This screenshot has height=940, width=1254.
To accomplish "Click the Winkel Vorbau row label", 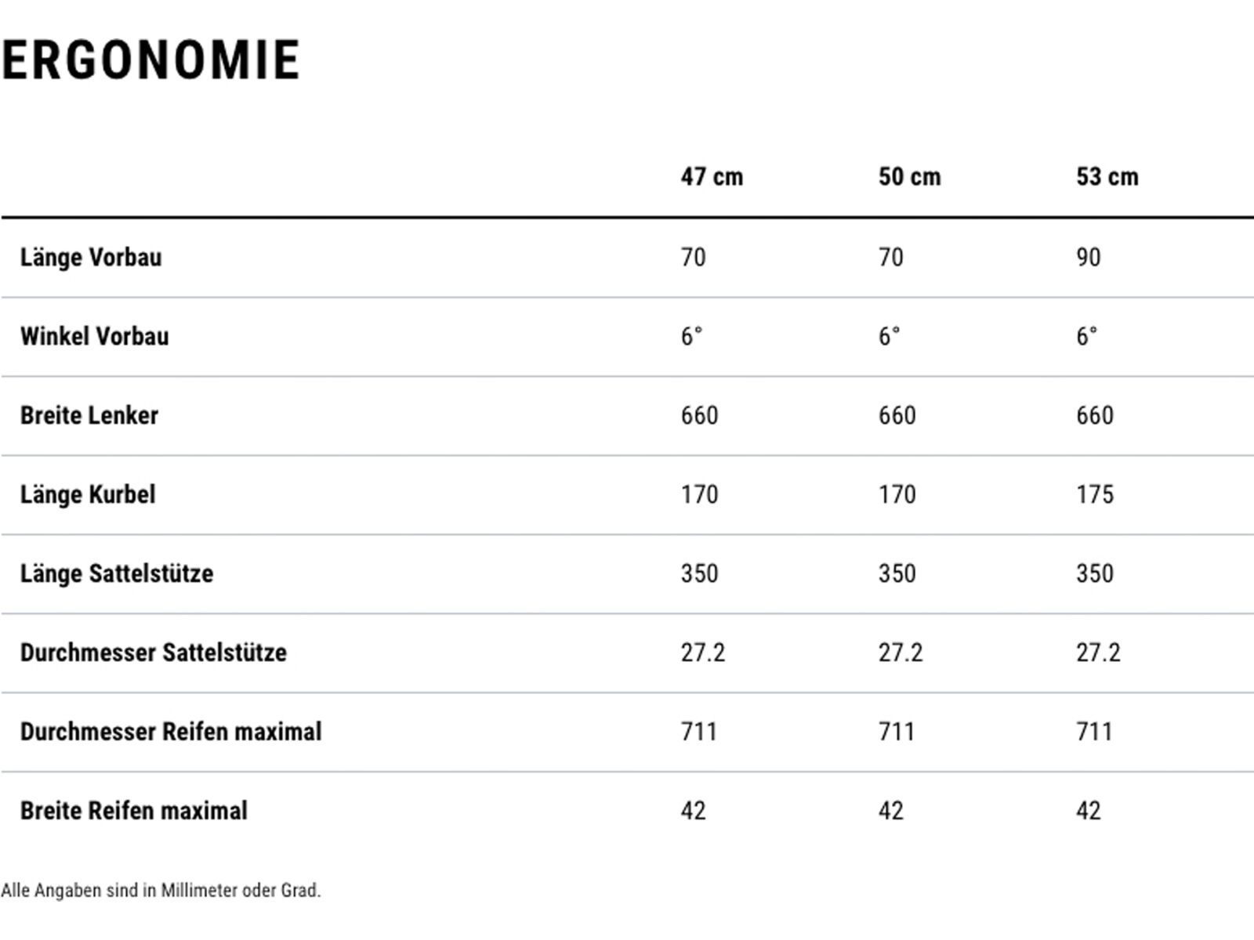I will click(95, 337).
